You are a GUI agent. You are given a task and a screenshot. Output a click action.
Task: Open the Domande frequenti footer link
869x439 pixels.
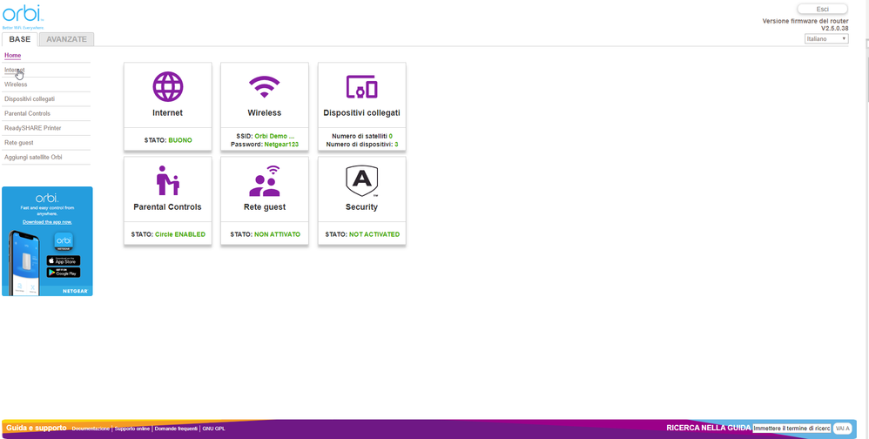(x=177, y=429)
